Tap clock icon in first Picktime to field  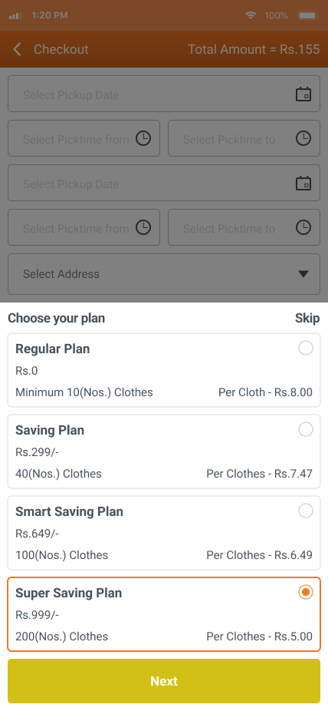(x=303, y=138)
